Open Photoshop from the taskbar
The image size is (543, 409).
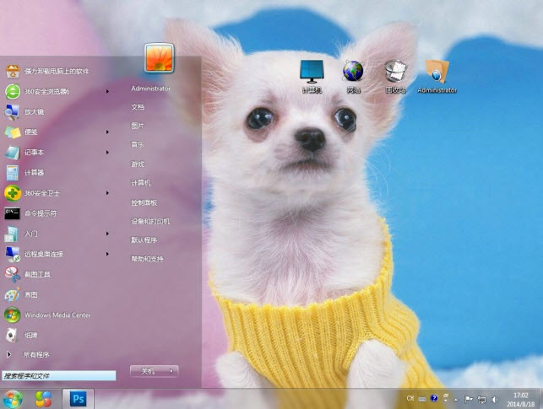[79, 397]
